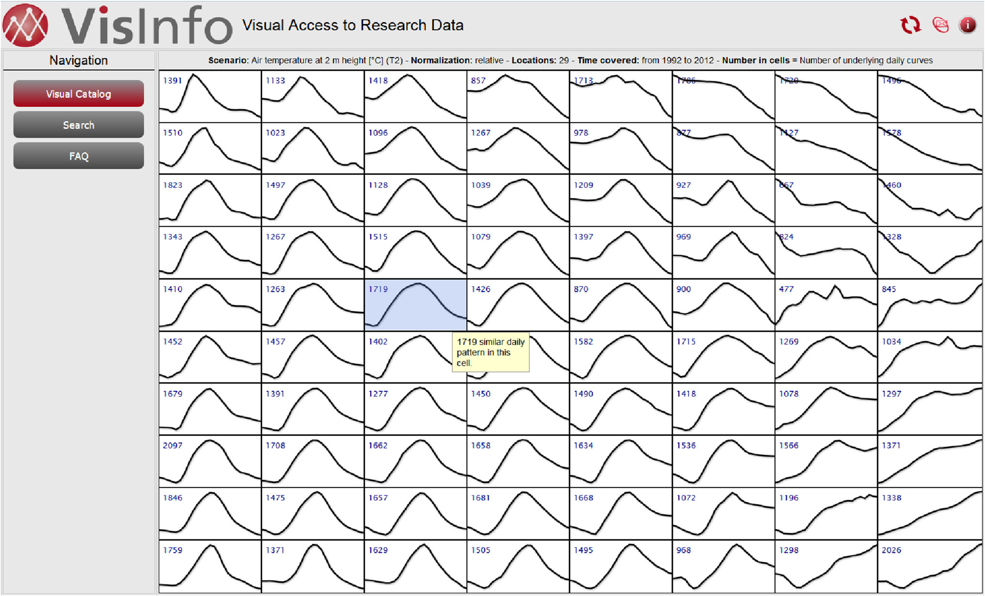Open the FAQ page

79,156
